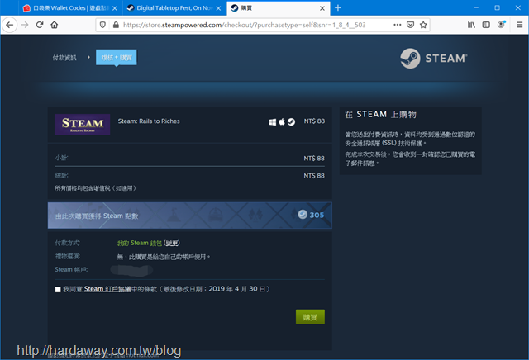
Task: Select the review and purchase step
Action: [x=117, y=58]
